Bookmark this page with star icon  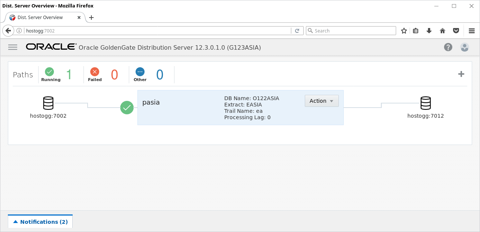point(404,31)
